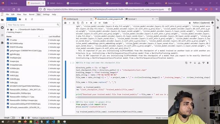Close the Untitled.ipynb tab
The height and width of the screenshot is (124, 220).
pos(91,19)
